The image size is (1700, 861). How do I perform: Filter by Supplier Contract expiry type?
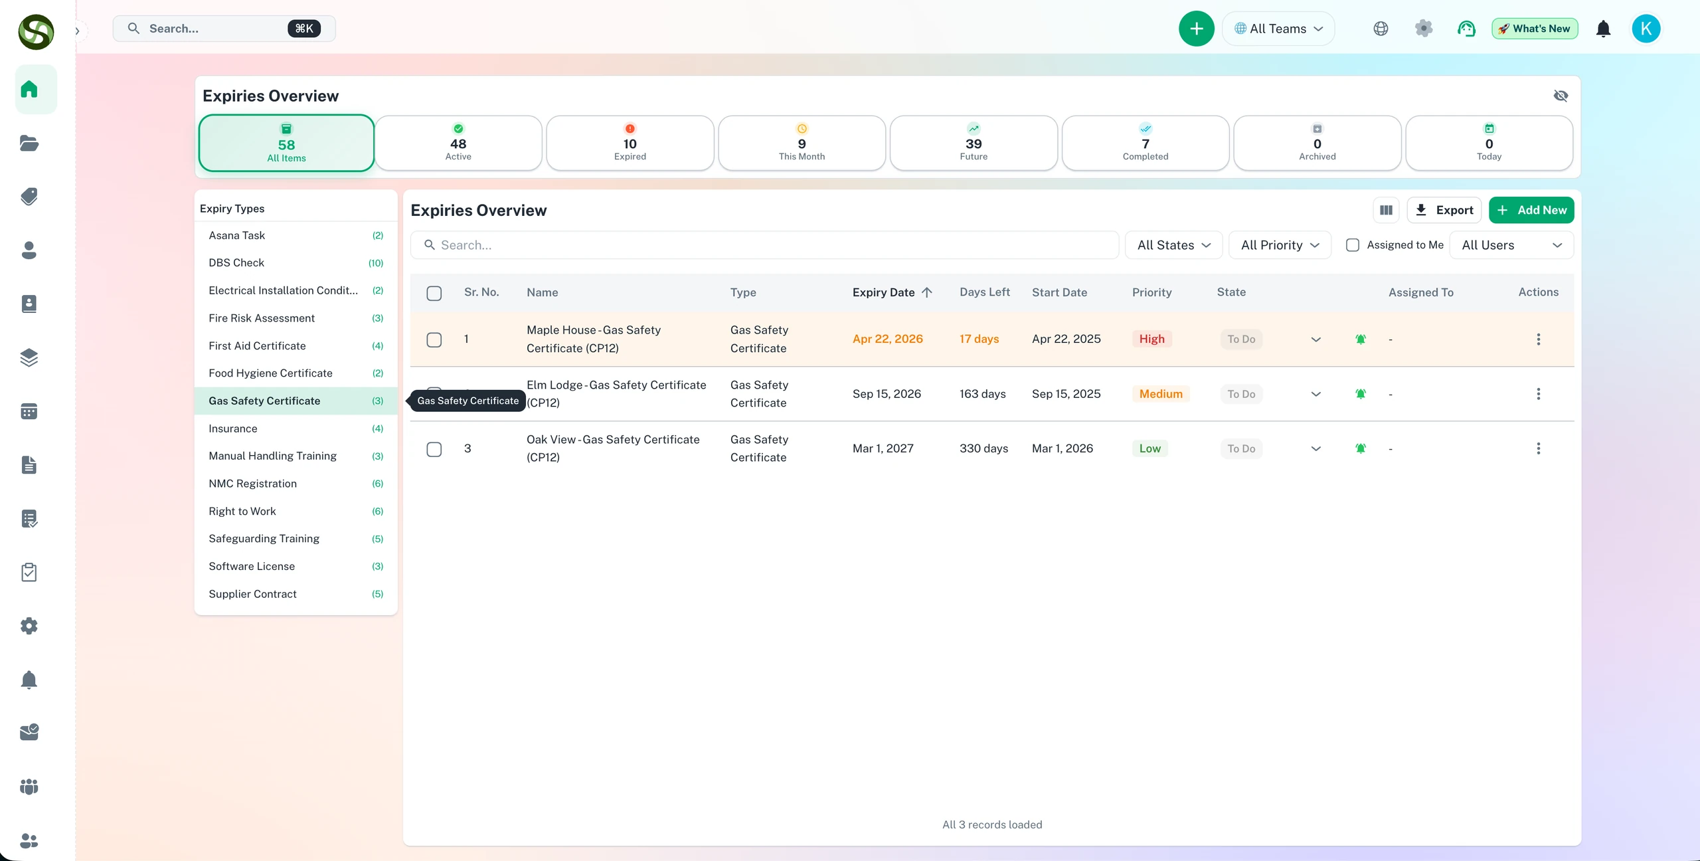pos(296,594)
